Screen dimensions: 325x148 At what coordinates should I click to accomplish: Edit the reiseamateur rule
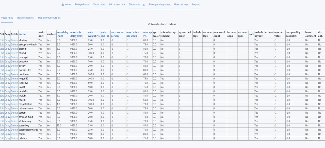click(2, 109)
